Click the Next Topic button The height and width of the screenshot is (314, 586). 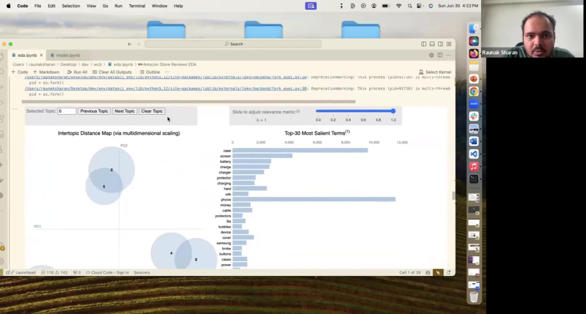[x=124, y=111]
